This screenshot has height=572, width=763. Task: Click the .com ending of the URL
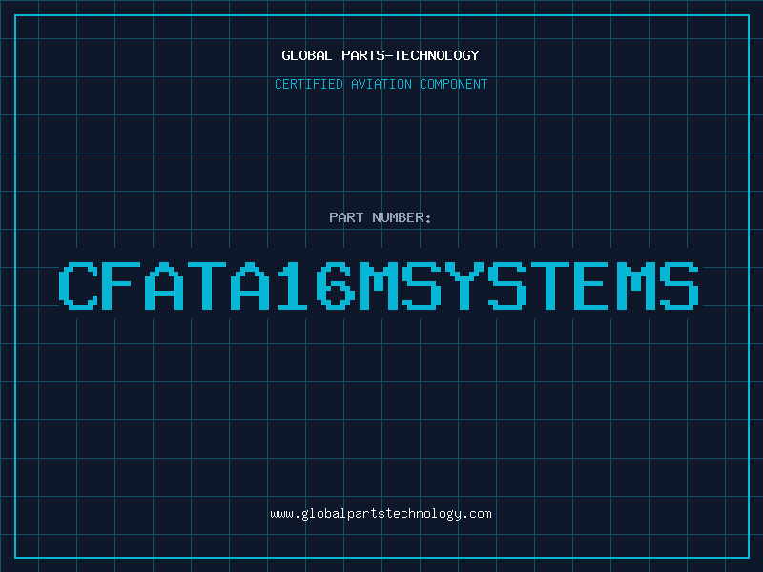477,514
